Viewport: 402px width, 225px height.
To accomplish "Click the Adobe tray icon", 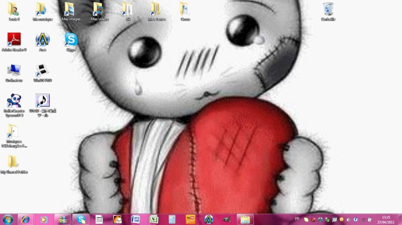I will pyautogui.click(x=313, y=219).
